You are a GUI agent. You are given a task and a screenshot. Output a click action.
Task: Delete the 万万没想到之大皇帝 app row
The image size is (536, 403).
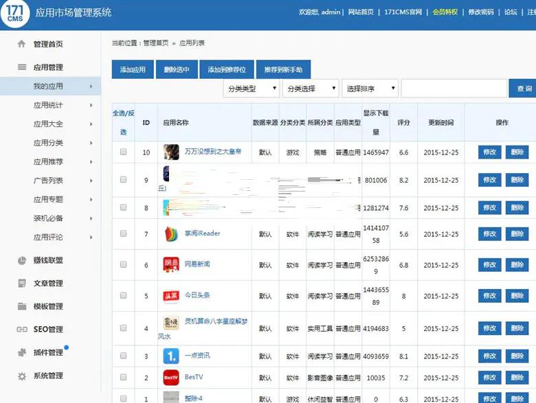[x=517, y=152]
